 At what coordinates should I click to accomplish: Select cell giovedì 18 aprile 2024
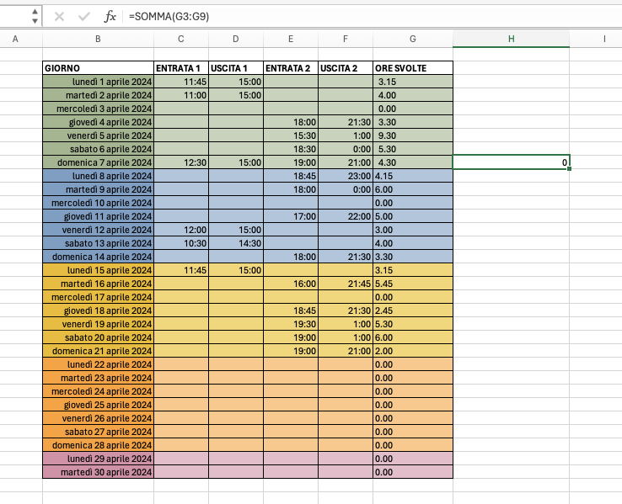98,310
